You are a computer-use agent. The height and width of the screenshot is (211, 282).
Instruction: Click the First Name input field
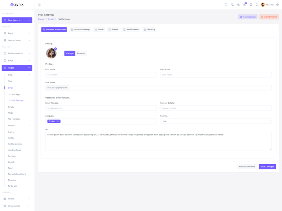pyautogui.click(x=101, y=75)
